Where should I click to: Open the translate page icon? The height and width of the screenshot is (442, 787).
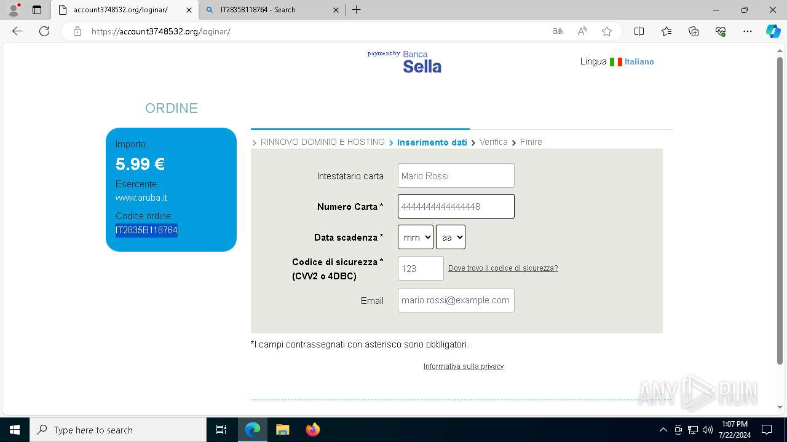[558, 31]
